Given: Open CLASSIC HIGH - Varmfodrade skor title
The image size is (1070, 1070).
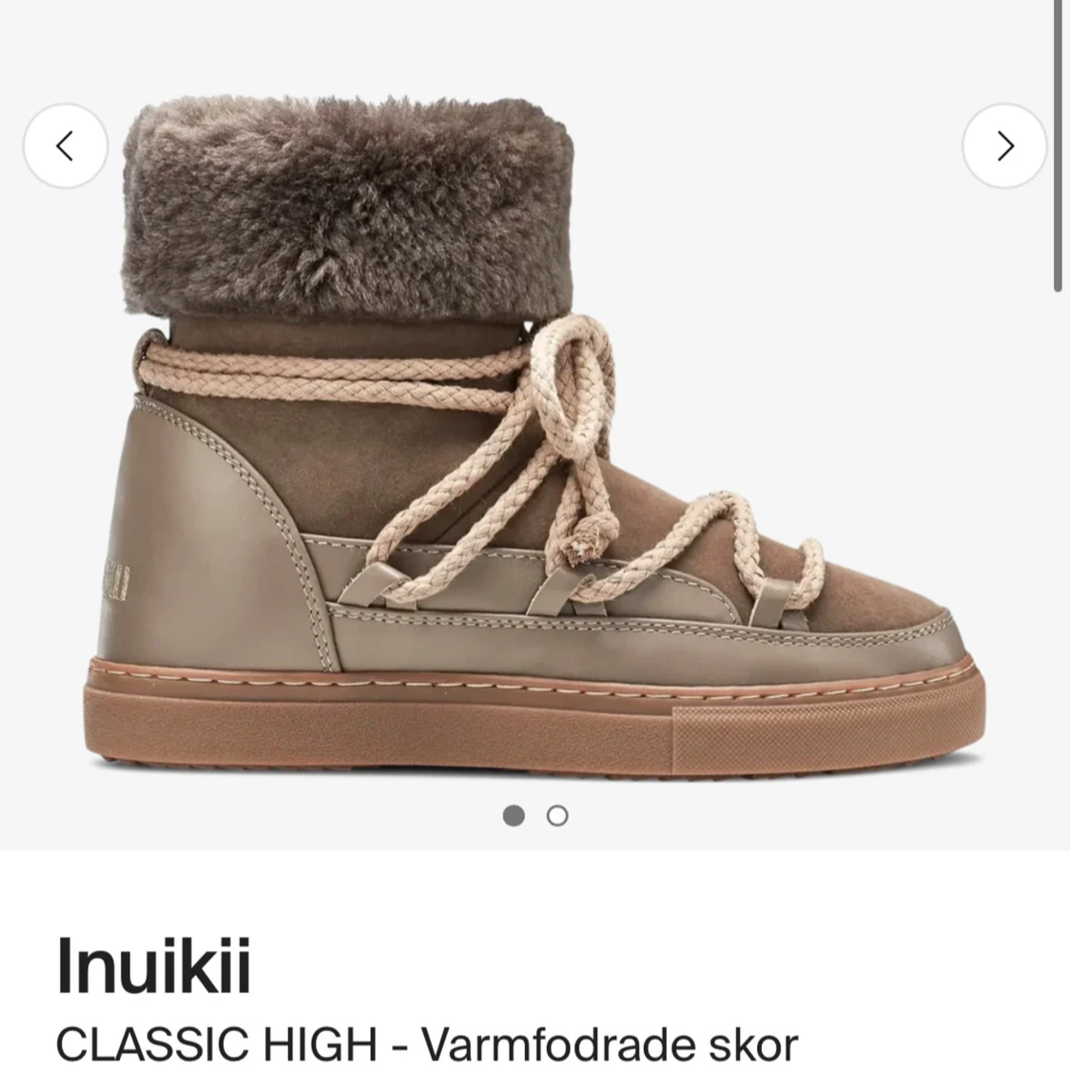Looking at the screenshot, I should (427, 1043).
